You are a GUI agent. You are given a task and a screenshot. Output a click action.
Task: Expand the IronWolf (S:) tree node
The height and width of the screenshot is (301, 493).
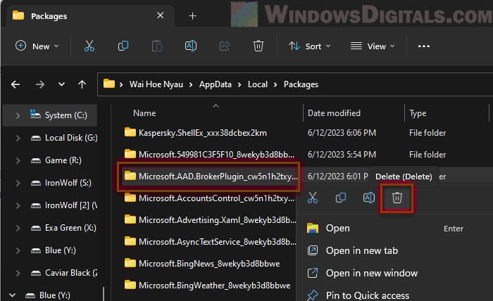point(18,183)
